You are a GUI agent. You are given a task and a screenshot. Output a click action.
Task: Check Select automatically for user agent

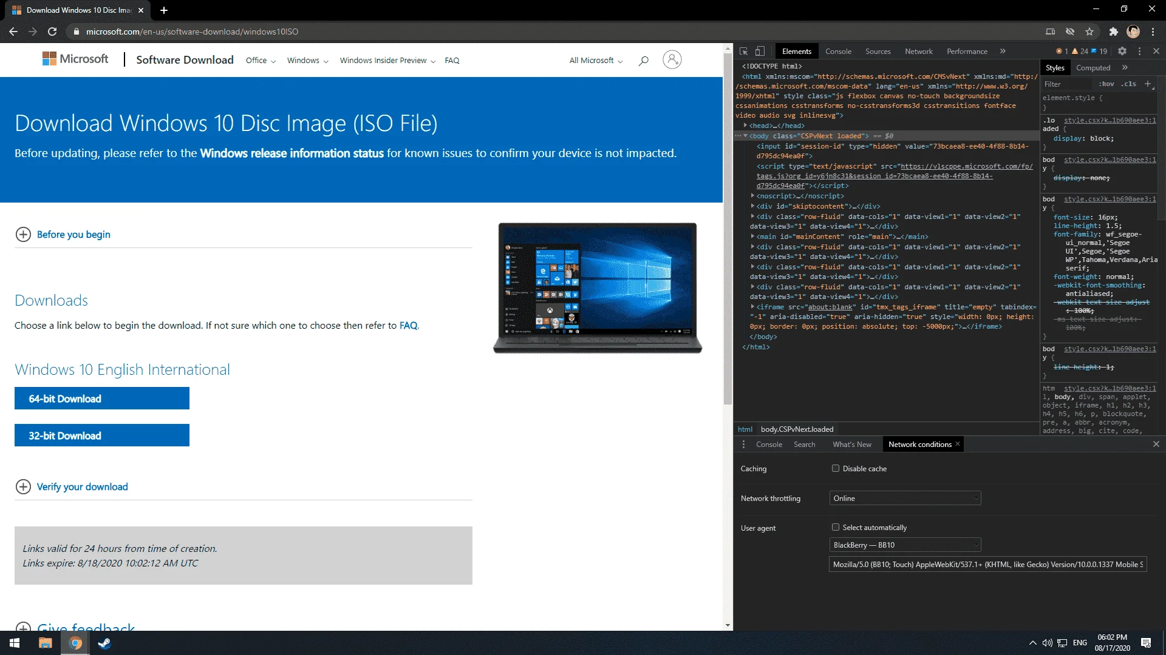836,527
